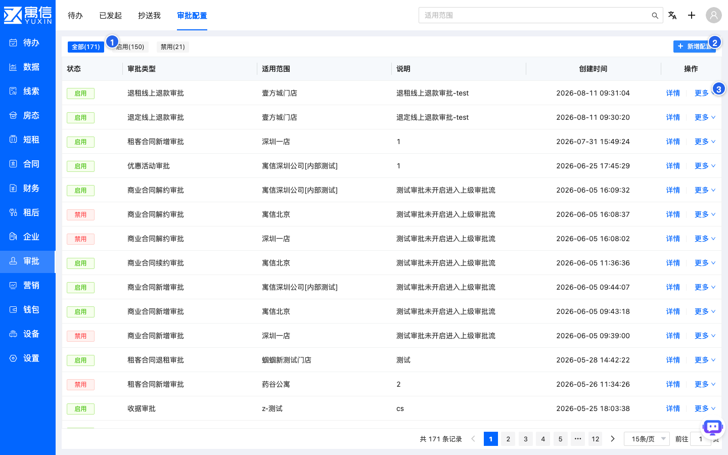Open the 房态 sidebar section
The image size is (728, 455).
tap(28, 116)
